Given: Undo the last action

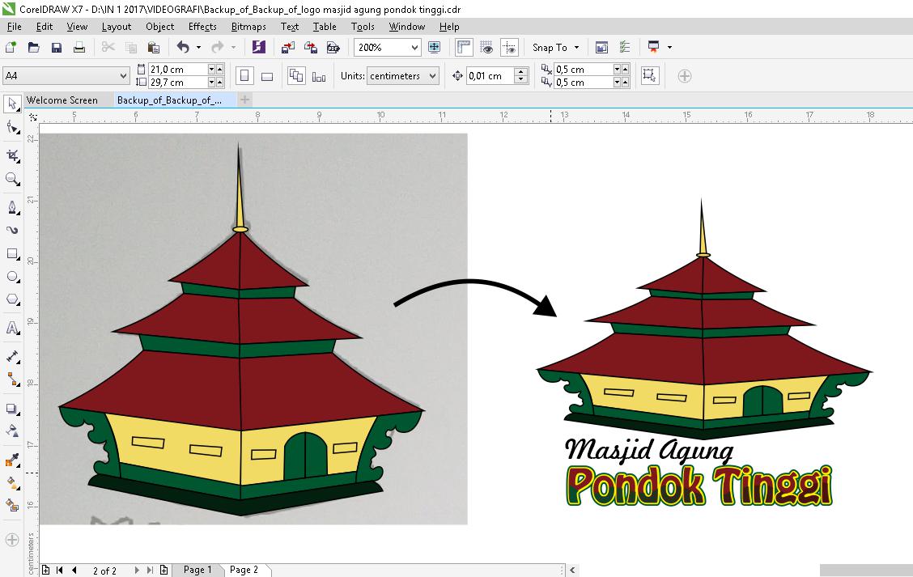Looking at the screenshot, I should [184, 47].
